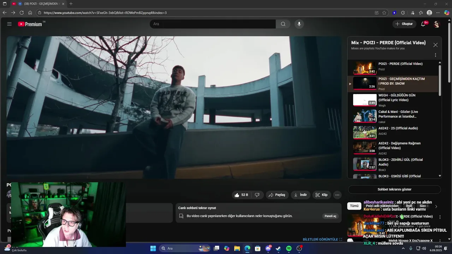Play Ati242 - Değişmene Rağmen playlist item
Image resolution: width=452 pixels, height=254 pixels.
point(393,148)
